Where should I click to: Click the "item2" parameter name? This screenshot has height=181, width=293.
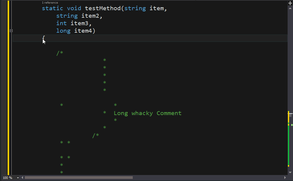[x=90, y=16]
